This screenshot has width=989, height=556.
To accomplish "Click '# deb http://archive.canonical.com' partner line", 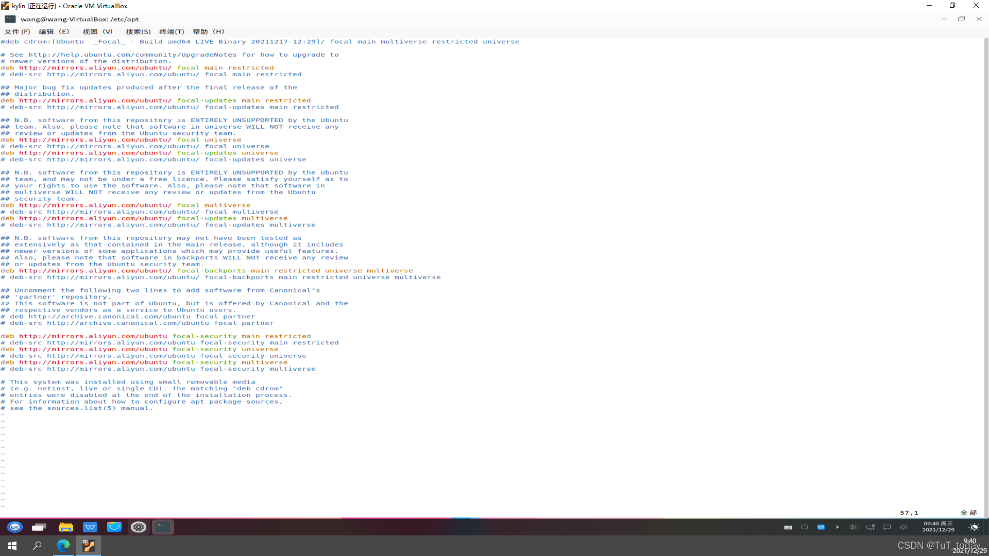I will coord(128,317).
